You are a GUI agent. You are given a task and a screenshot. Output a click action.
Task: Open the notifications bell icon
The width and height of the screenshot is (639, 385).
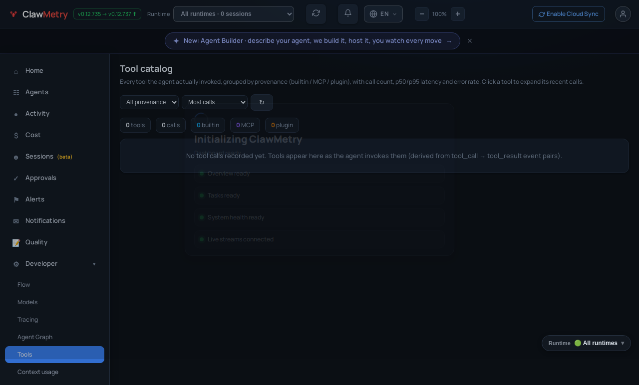coord(348,13)
